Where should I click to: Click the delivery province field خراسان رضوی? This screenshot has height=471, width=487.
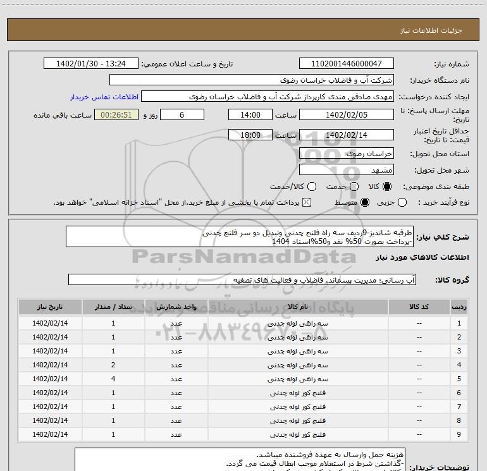347,153
